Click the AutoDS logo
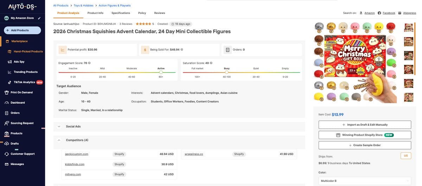The image size is (422, 186). [23, 7]
